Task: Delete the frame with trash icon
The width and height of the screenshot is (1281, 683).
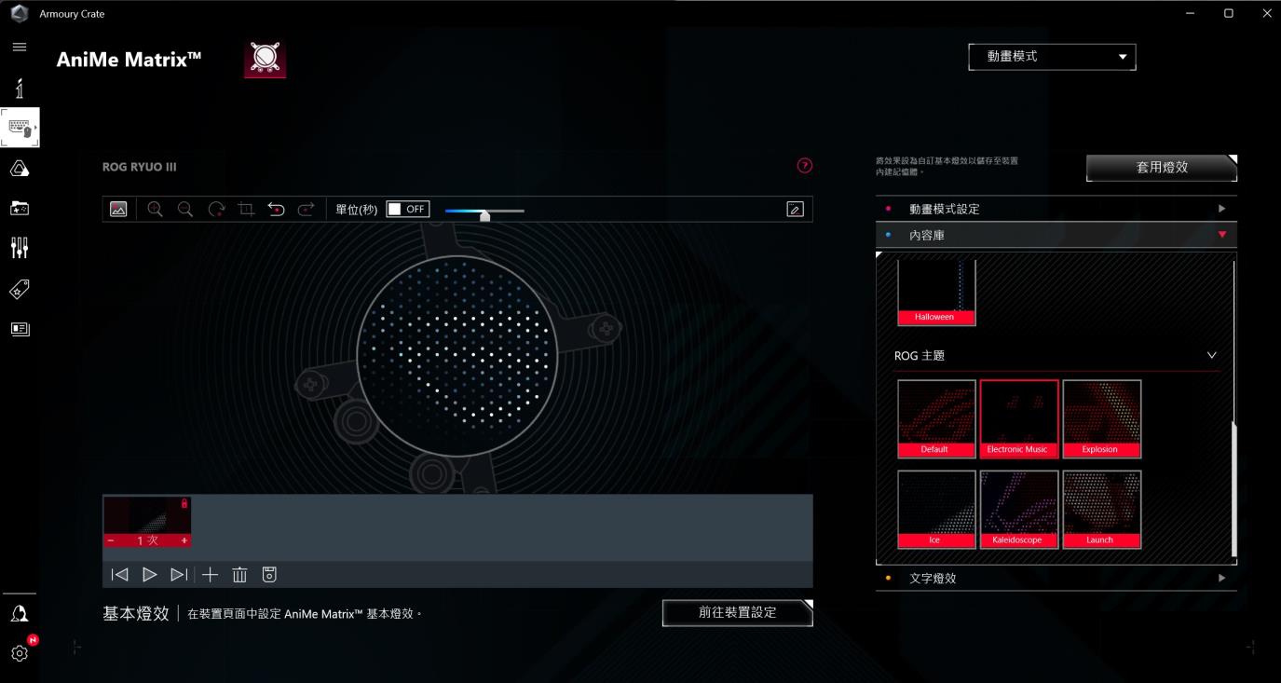Action: tap(239, 575)
